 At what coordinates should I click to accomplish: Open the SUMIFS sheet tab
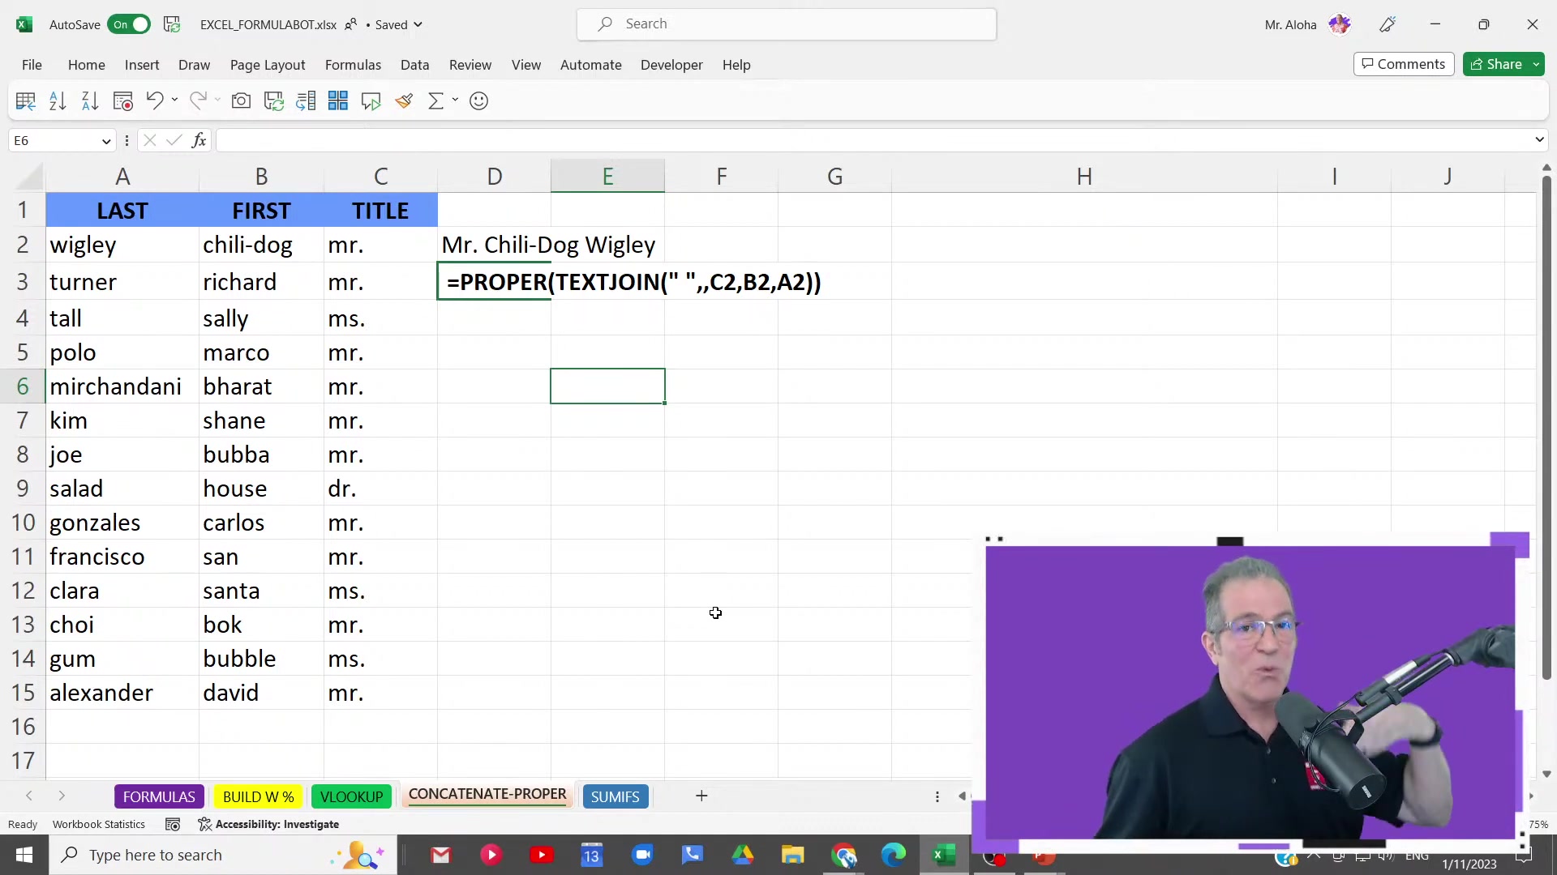[616, 796]
